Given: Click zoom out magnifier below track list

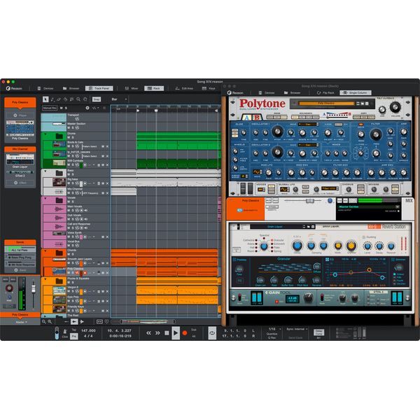Looking at the screenshot, I should pos(44,322).
